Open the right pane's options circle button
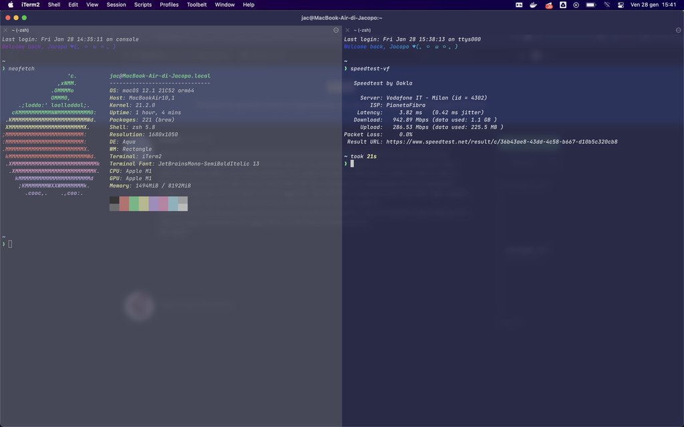The height and width of the screenshot is (427, 684). 679,30
